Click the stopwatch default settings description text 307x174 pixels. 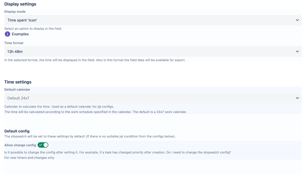90,136
